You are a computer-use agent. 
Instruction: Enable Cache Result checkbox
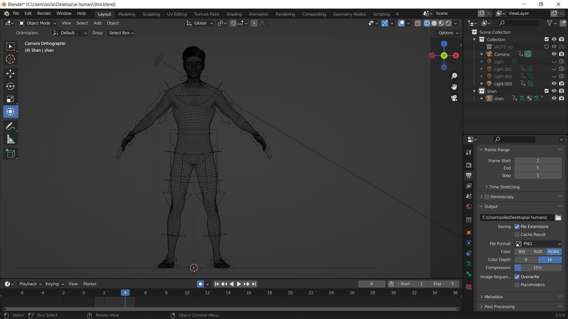[517, 235]
